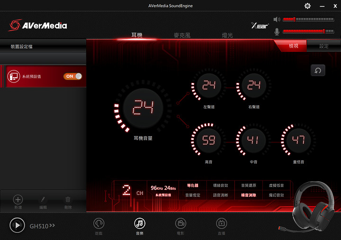This screenshot has width=341, height=240.
Task: Toggle the 系統預設值 ON switch
Action: (72, 76)
